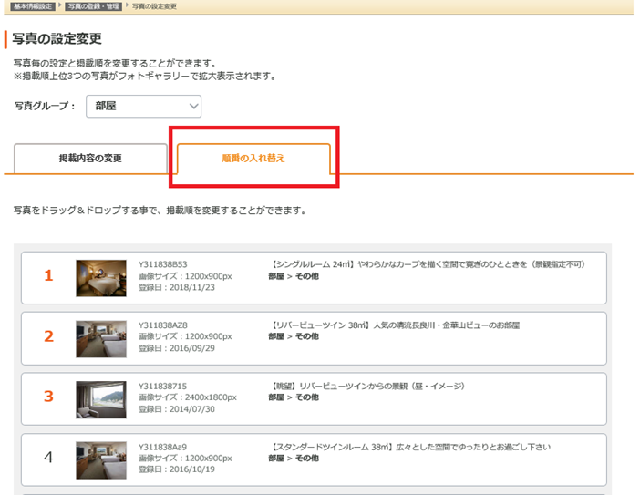Image resolution: width=640 pixels, height=495 pixels.
Task: Click the シングルルーム 24㎡ photo title
Action: tap(427, 264)
